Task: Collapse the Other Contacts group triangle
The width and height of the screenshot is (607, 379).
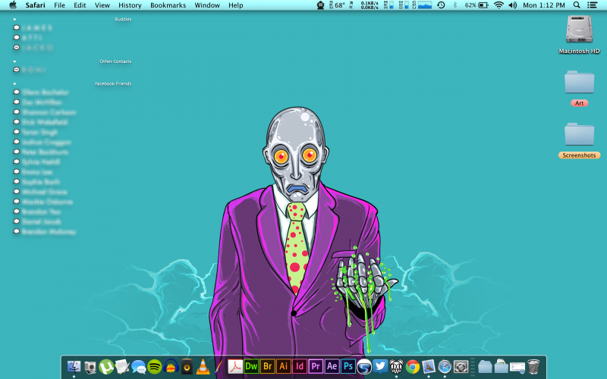Action: pyautogui.click(x=14, y=61)
